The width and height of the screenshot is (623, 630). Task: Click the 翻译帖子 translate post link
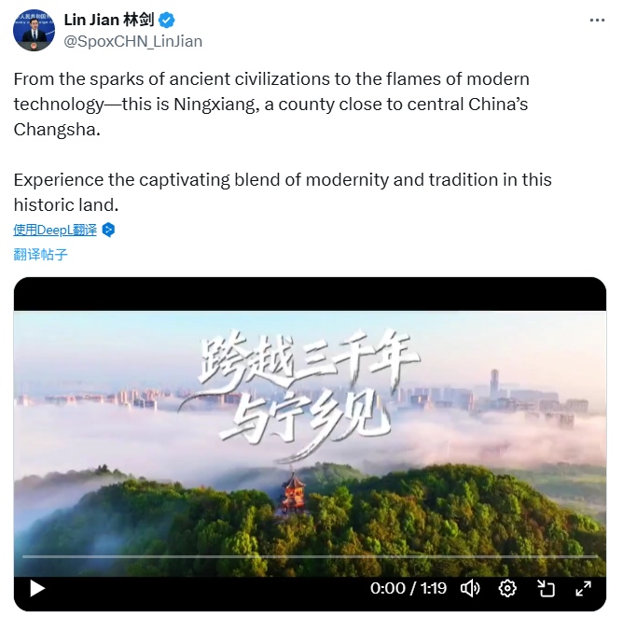point(40,254)
